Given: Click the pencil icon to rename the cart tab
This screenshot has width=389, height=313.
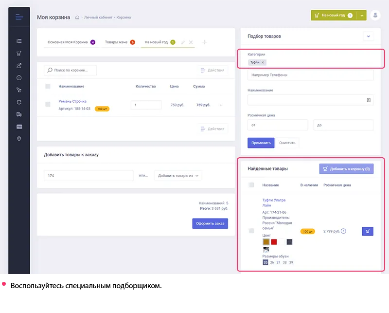Looking at the screenshot, I should pos(183,42).
